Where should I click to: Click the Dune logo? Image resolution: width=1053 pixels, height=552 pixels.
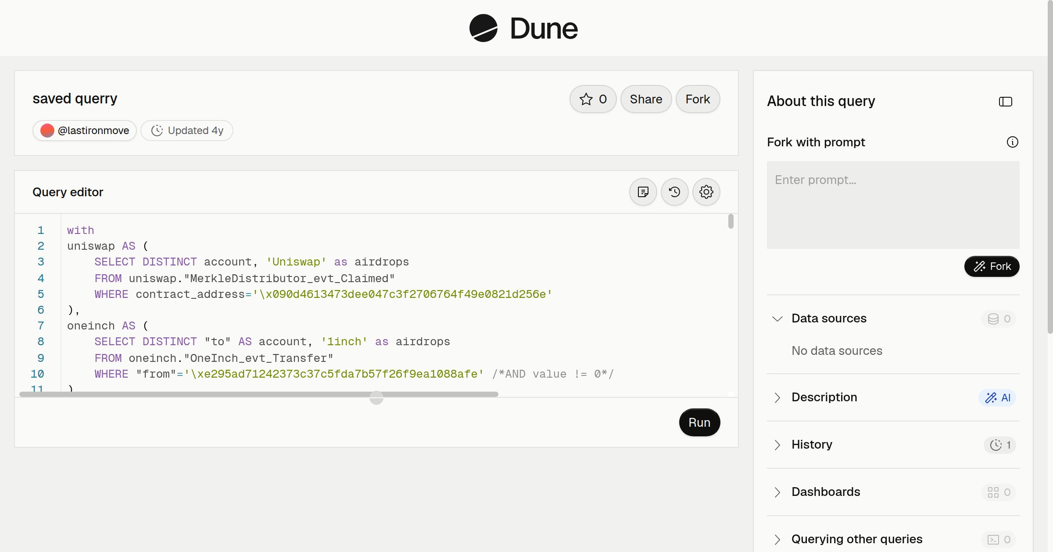(x=523, y=28)
